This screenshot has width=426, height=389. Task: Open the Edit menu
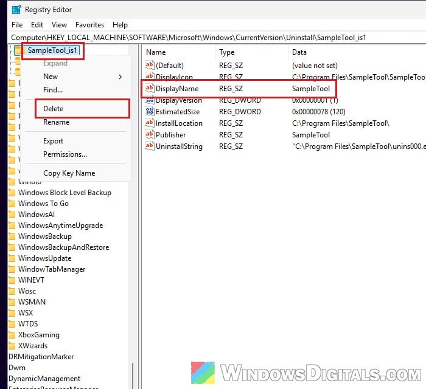coord(37,25)
